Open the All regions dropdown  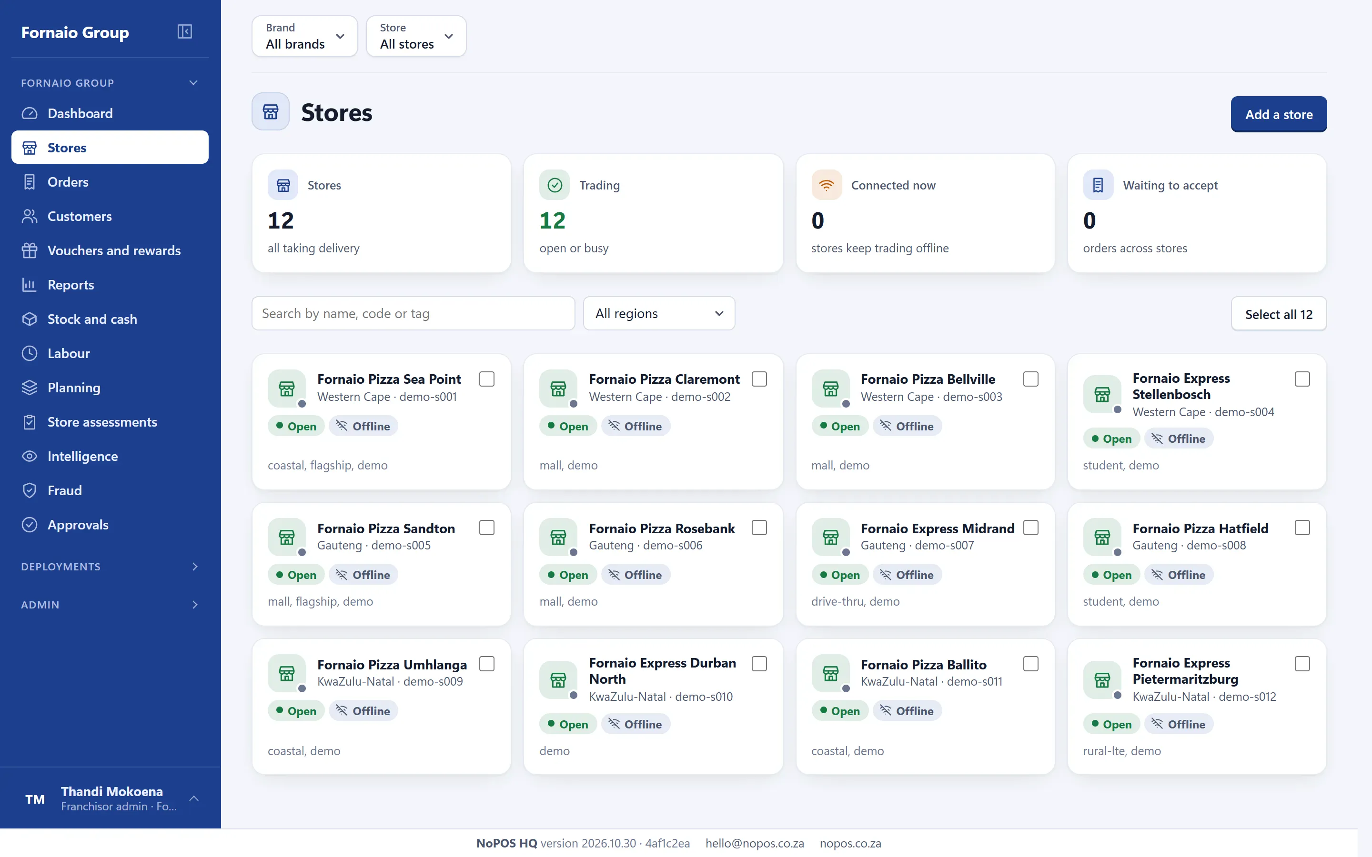(659, 313)
